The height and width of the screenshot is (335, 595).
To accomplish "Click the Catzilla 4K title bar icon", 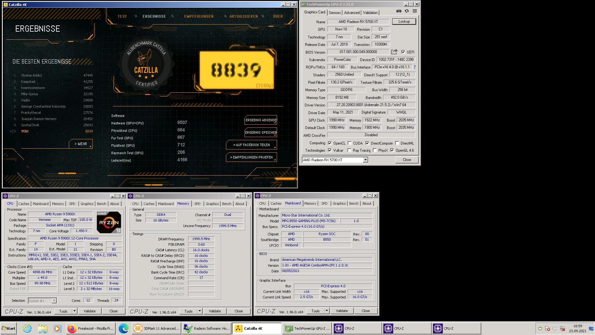I will pos(6,5).
